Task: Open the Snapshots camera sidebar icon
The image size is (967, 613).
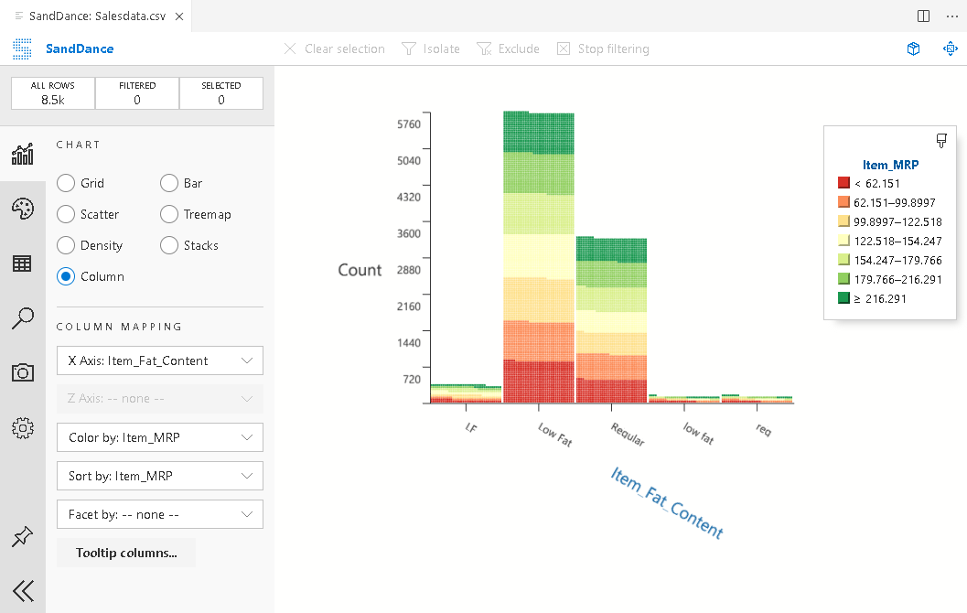Action: [22, 372]
